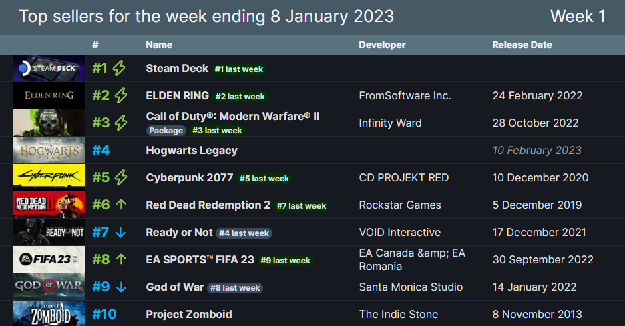Open the Steam Deck thumbnail image

tap(49, 69)
